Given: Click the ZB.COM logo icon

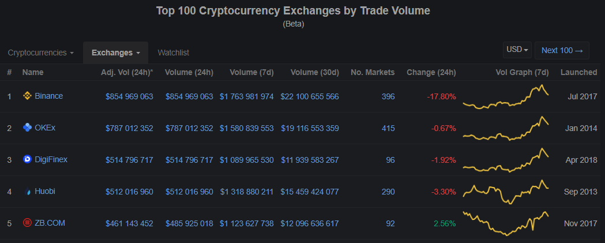Looking at the screenshot, I should click(27, 223).
